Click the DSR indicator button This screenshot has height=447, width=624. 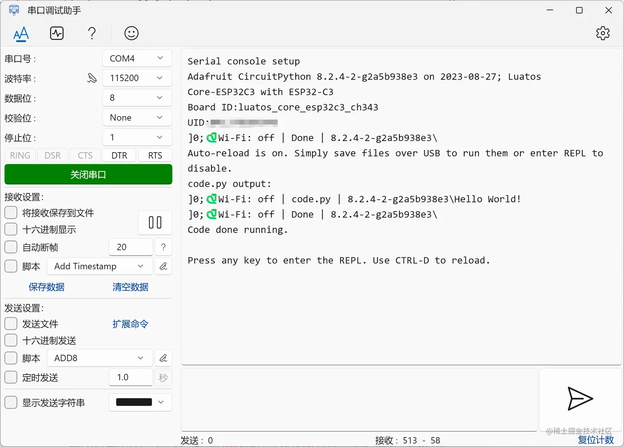point(53,155)
